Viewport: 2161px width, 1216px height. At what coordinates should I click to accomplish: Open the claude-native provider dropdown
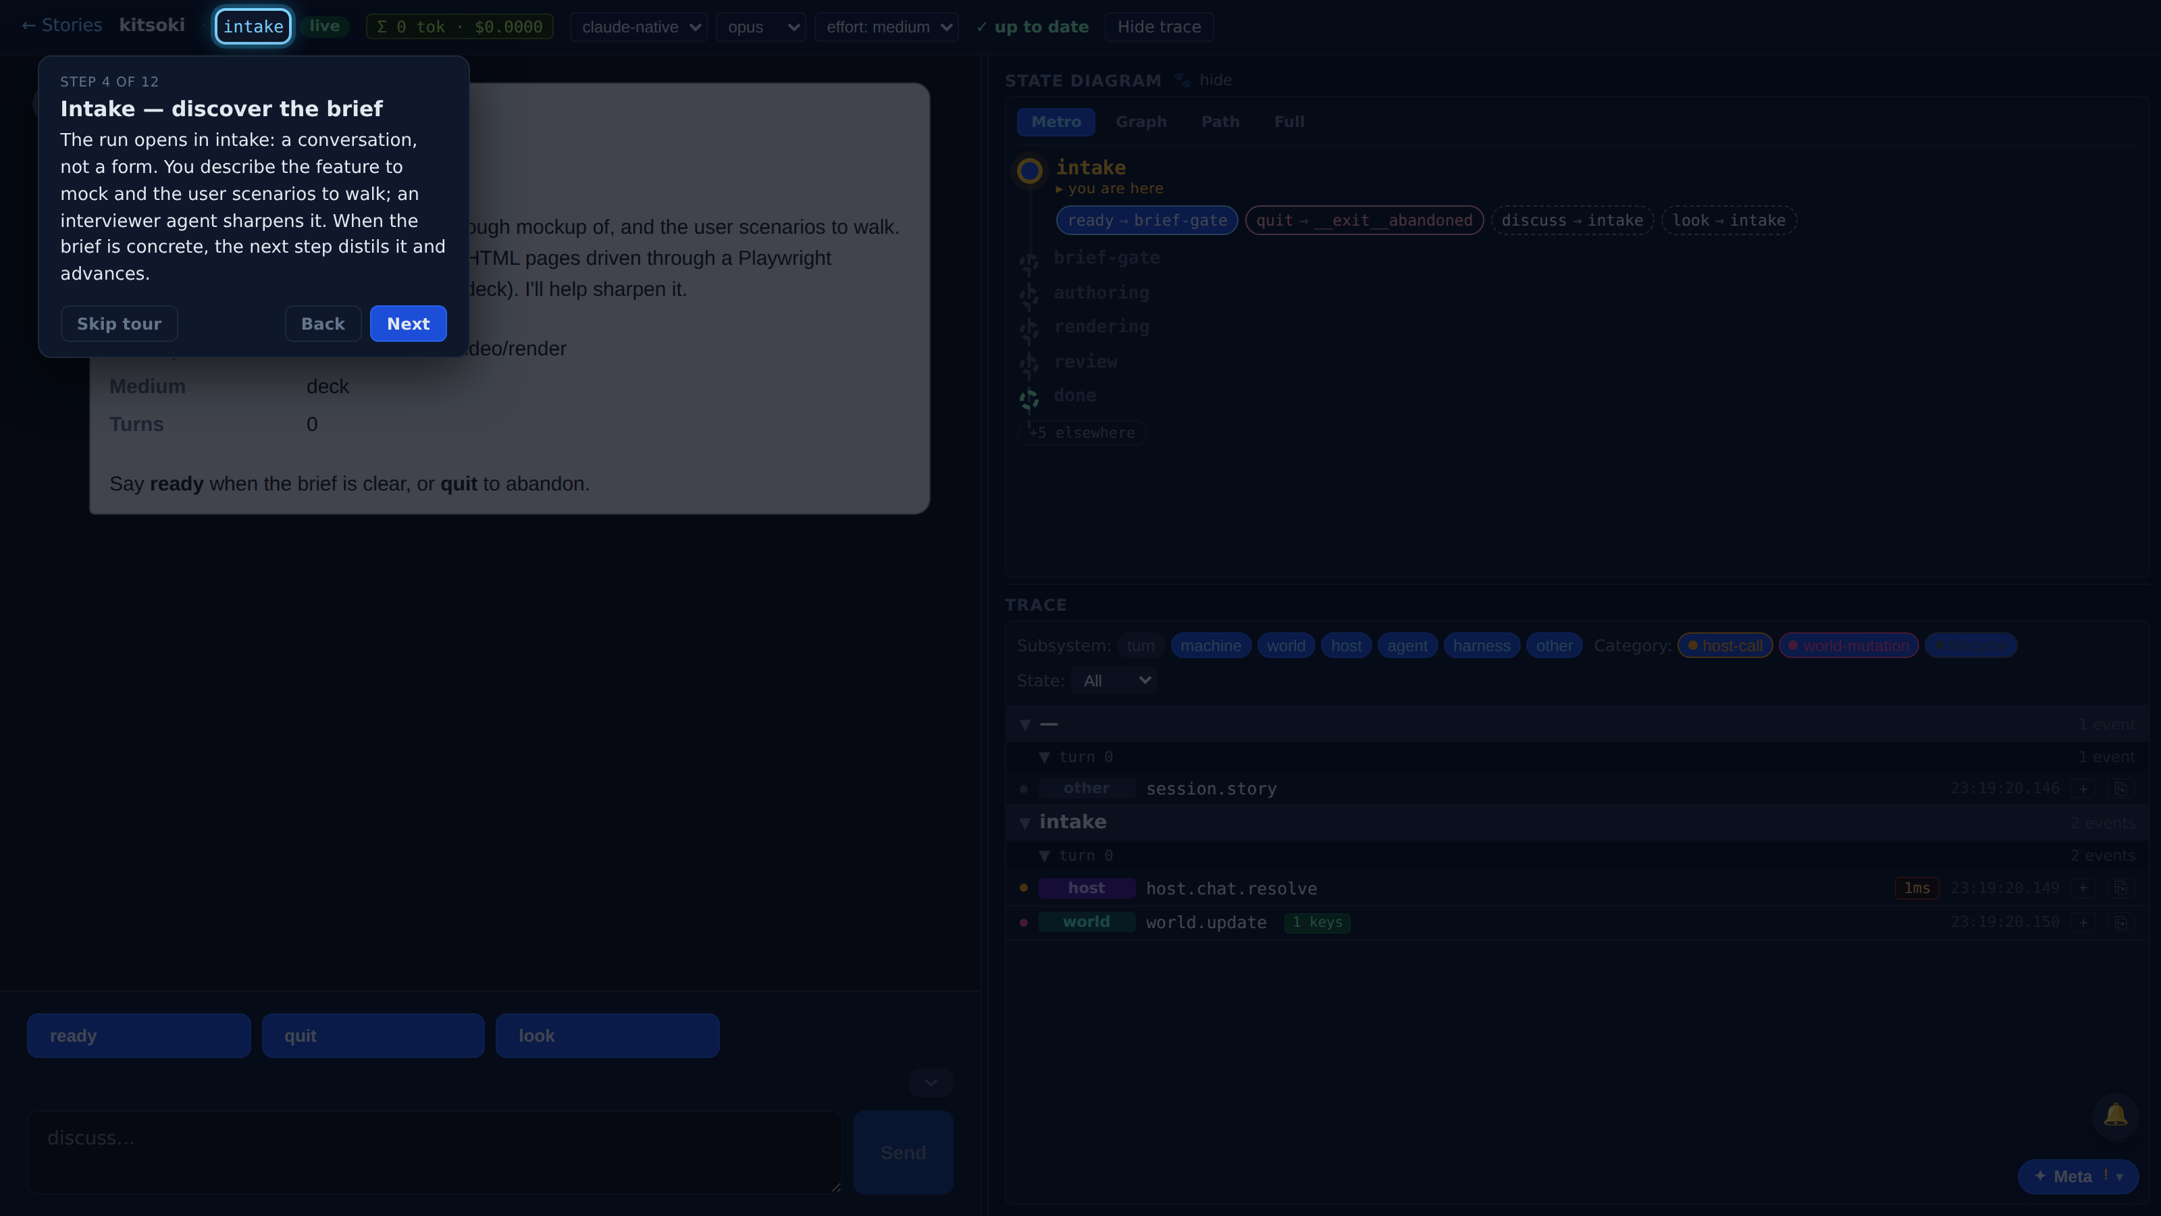click(x=640, y=27)
